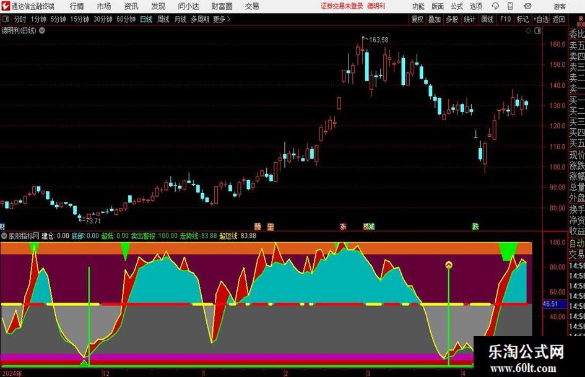Select the 日线 daily period tab

146,19
